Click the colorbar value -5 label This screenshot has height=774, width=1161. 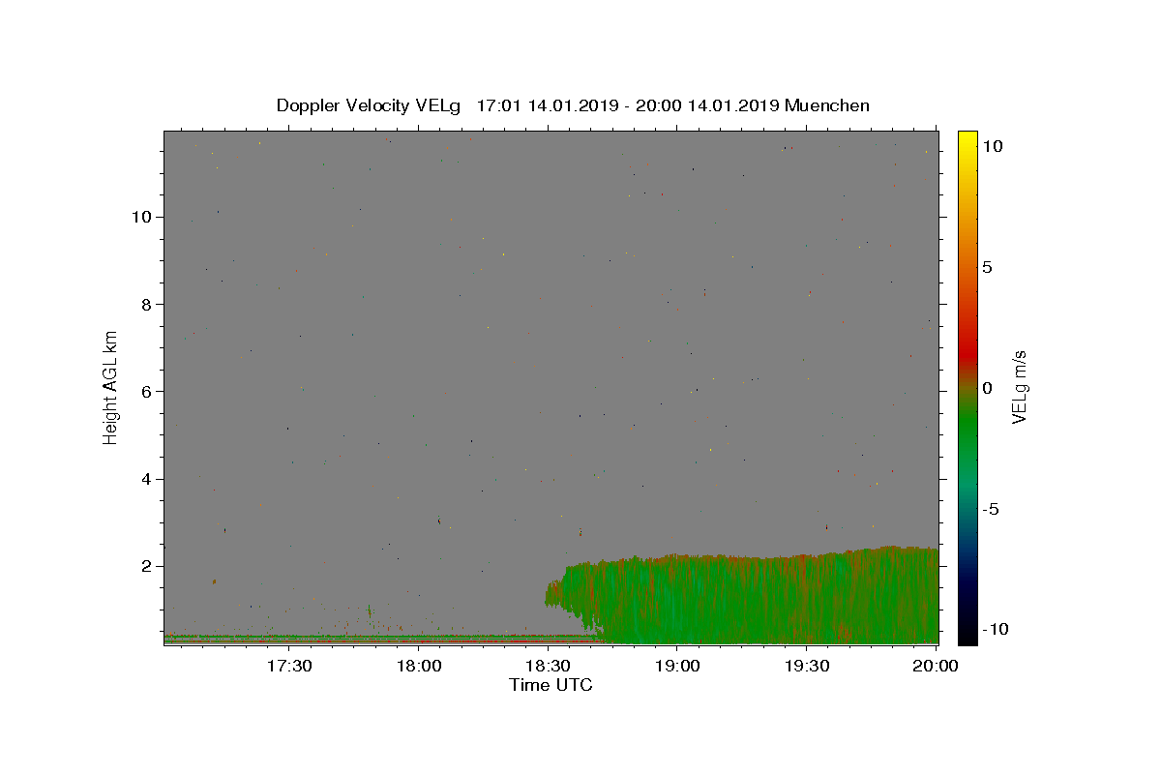click(990, 509)
